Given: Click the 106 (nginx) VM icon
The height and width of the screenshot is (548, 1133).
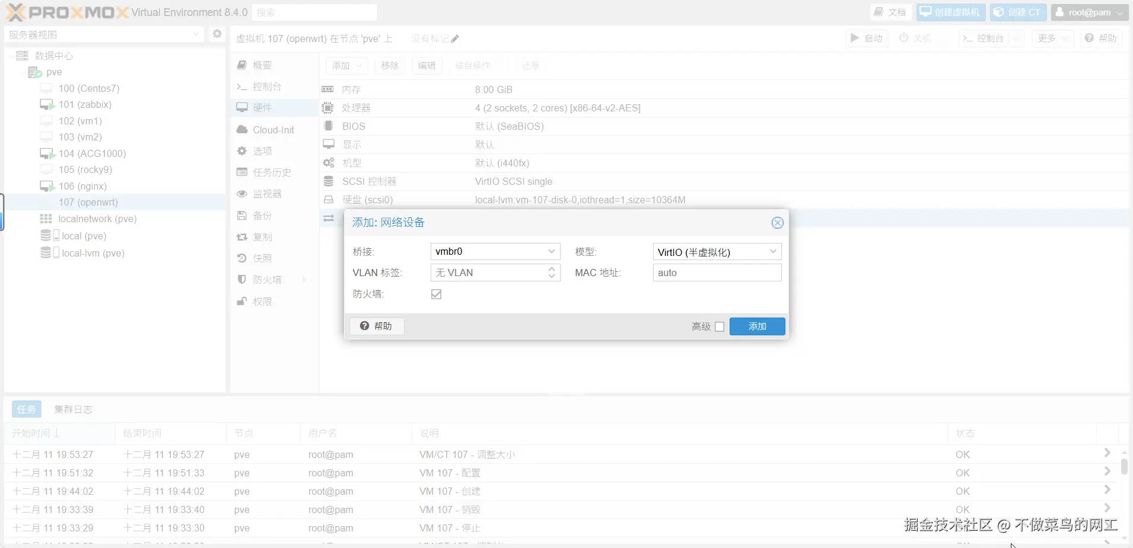Looking at the screenshot, I should coord(47,187).
